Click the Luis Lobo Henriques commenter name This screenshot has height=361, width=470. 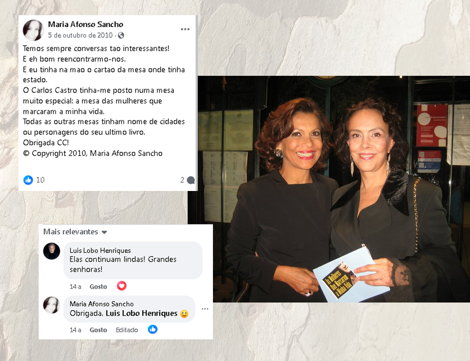100,251
